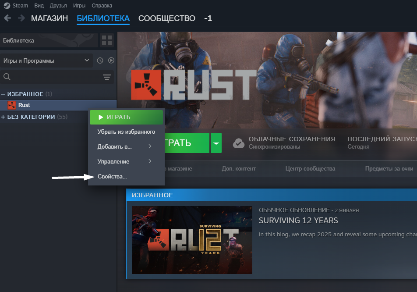
Task: Open the -1 profile tab
Action: point(208,18)
